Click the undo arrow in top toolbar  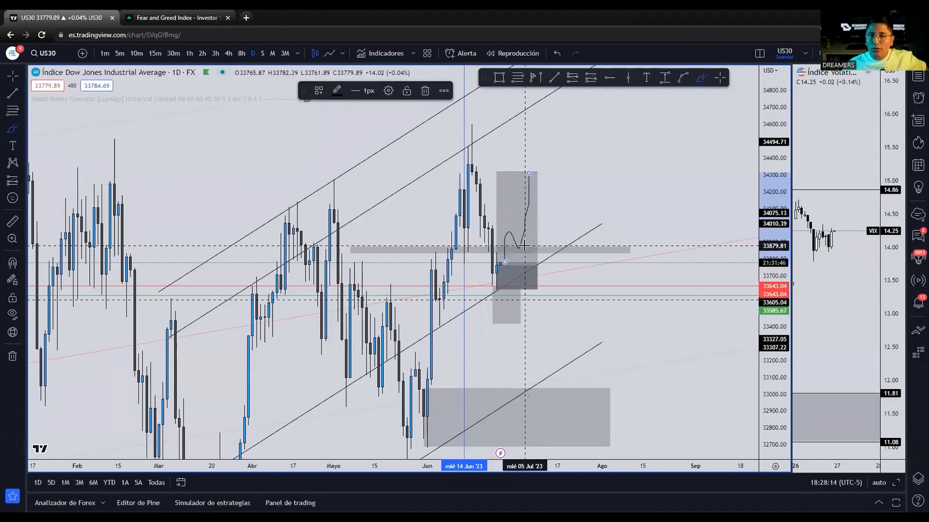tap(557, 53)
